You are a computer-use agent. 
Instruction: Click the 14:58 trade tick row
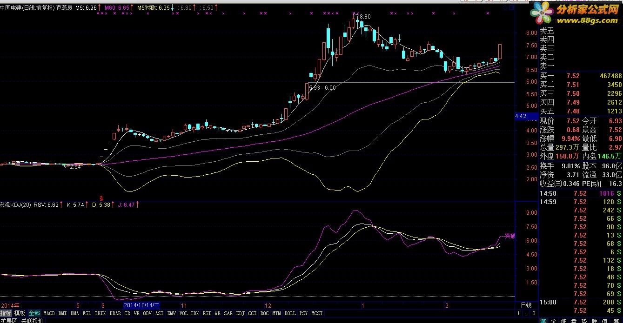pyautogui.click(x=581, y=193)
